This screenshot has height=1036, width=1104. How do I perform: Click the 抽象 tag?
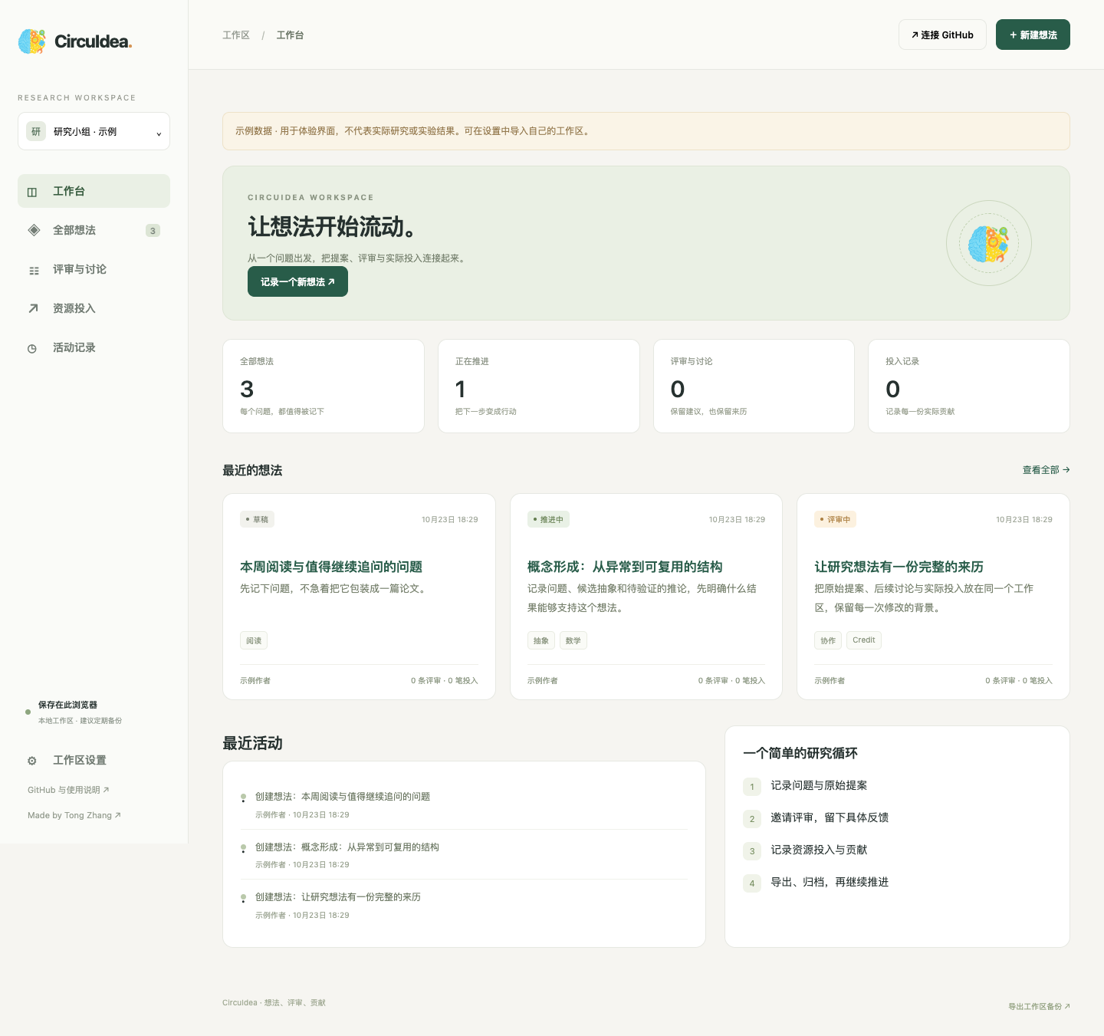click(x=541, y=640)
